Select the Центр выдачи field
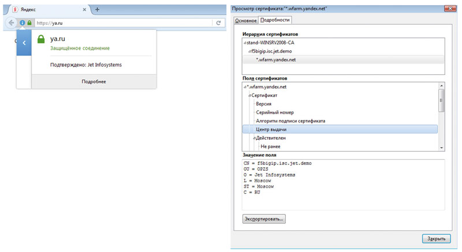 pos(340,129)
